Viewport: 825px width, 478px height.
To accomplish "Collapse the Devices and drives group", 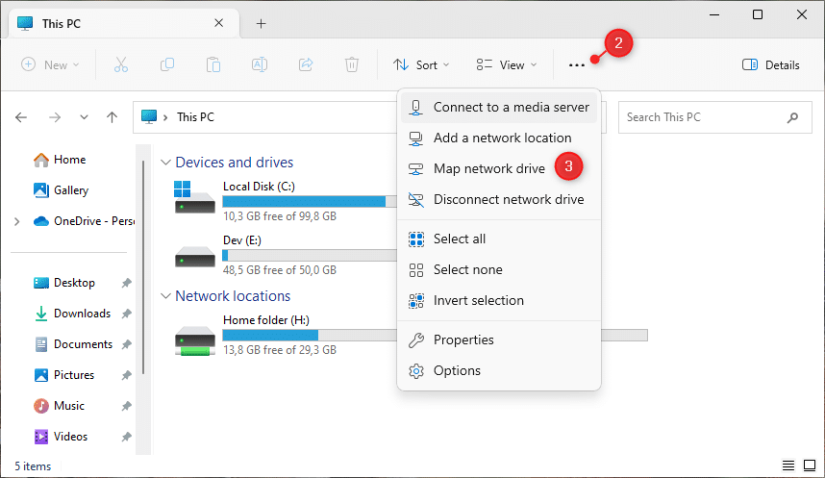I will click(165, 163).
